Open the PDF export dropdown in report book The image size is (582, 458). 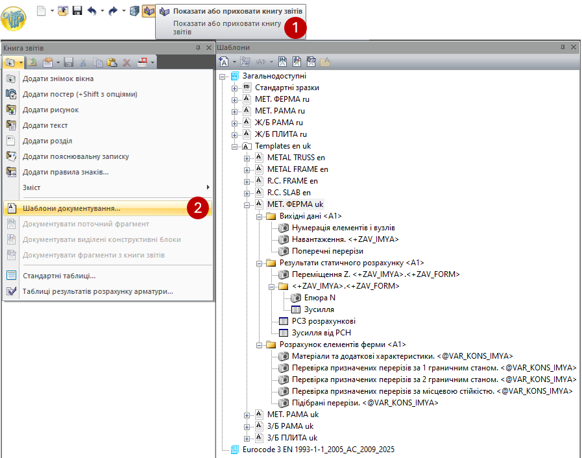[x=153, y=62]
